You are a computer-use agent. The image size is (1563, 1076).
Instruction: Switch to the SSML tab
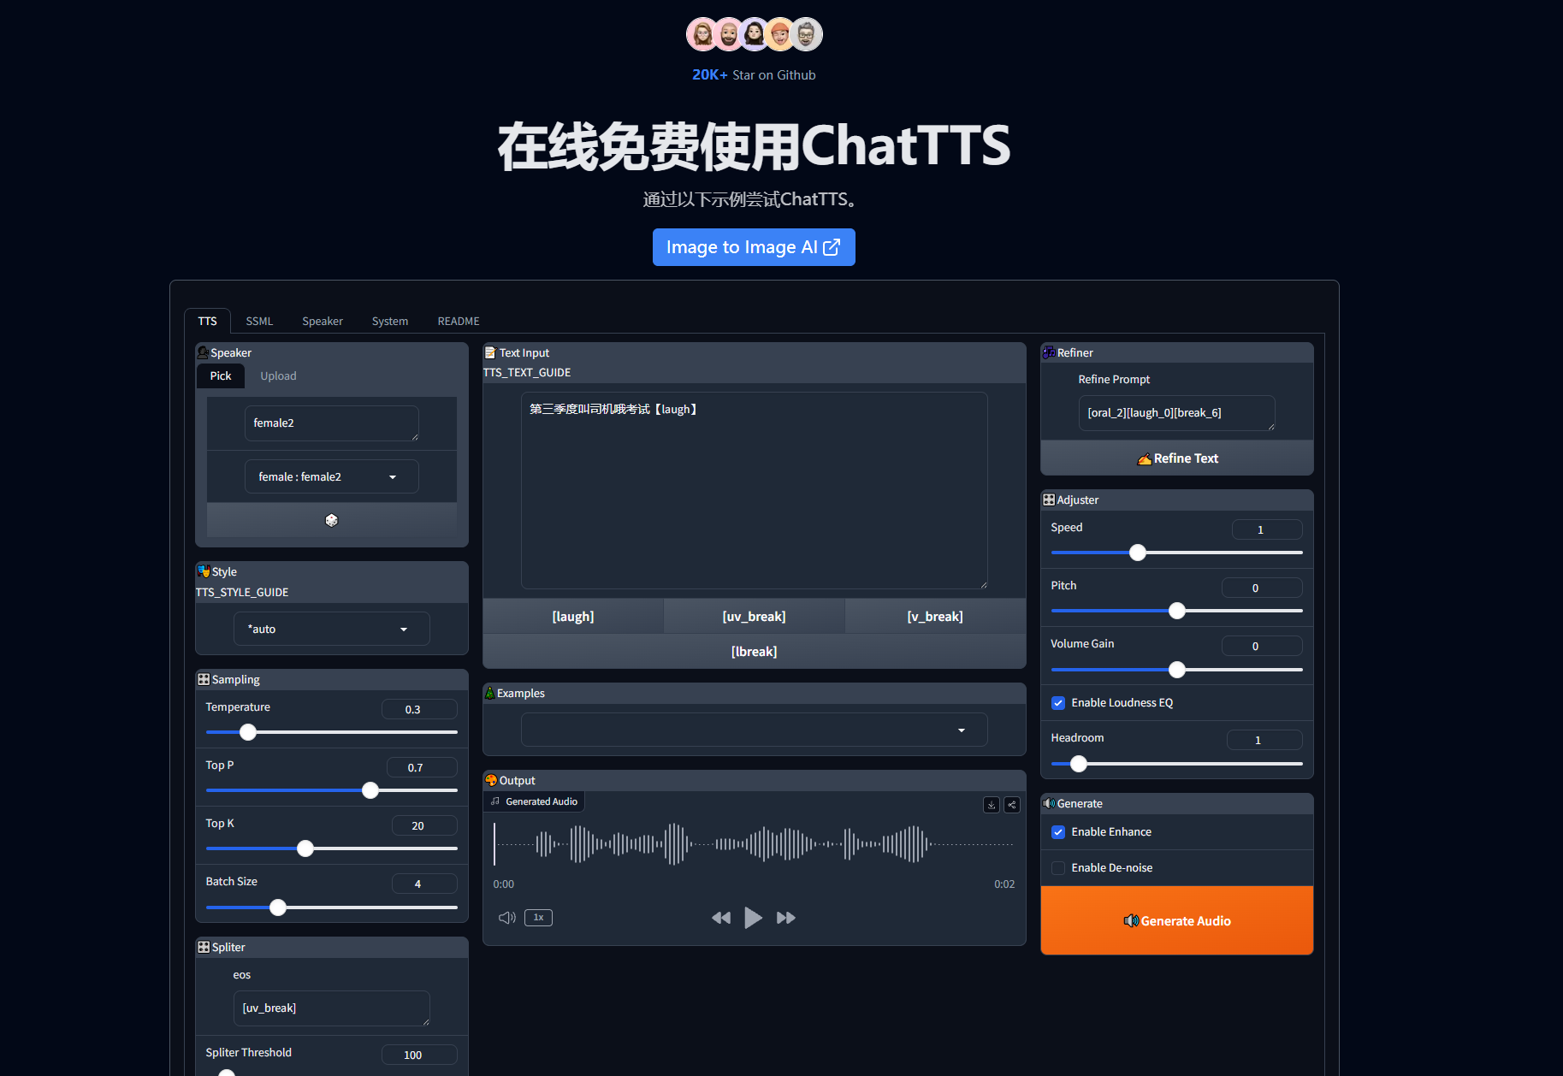pyautogui.click(x=259, y=321)
